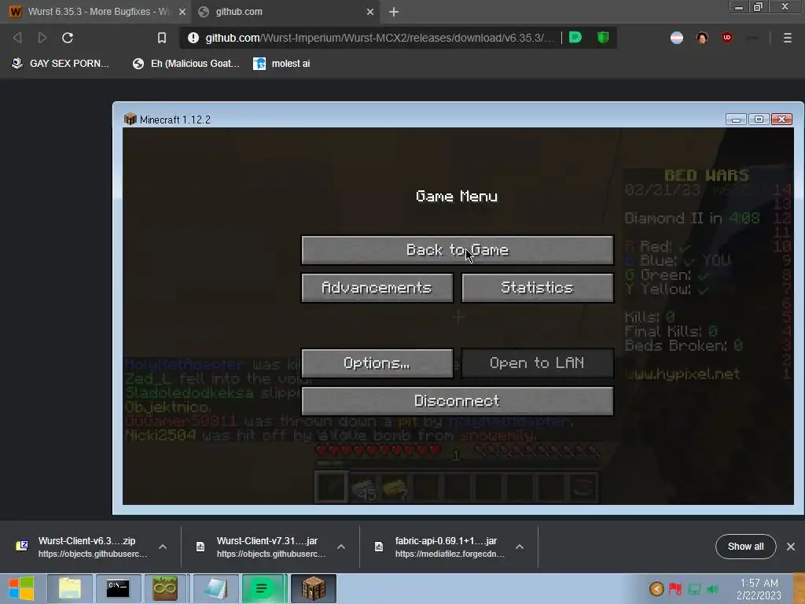
Task: Switch to Minecraft on taskbar
Action: tap(314, 588)
